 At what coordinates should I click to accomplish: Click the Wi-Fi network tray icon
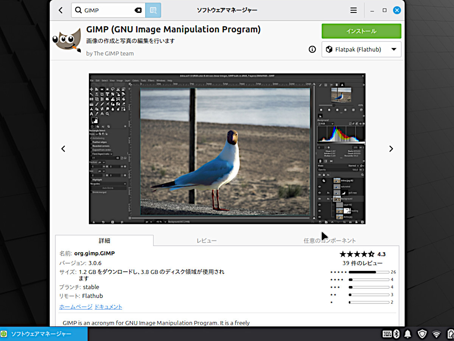pos(437,334)
